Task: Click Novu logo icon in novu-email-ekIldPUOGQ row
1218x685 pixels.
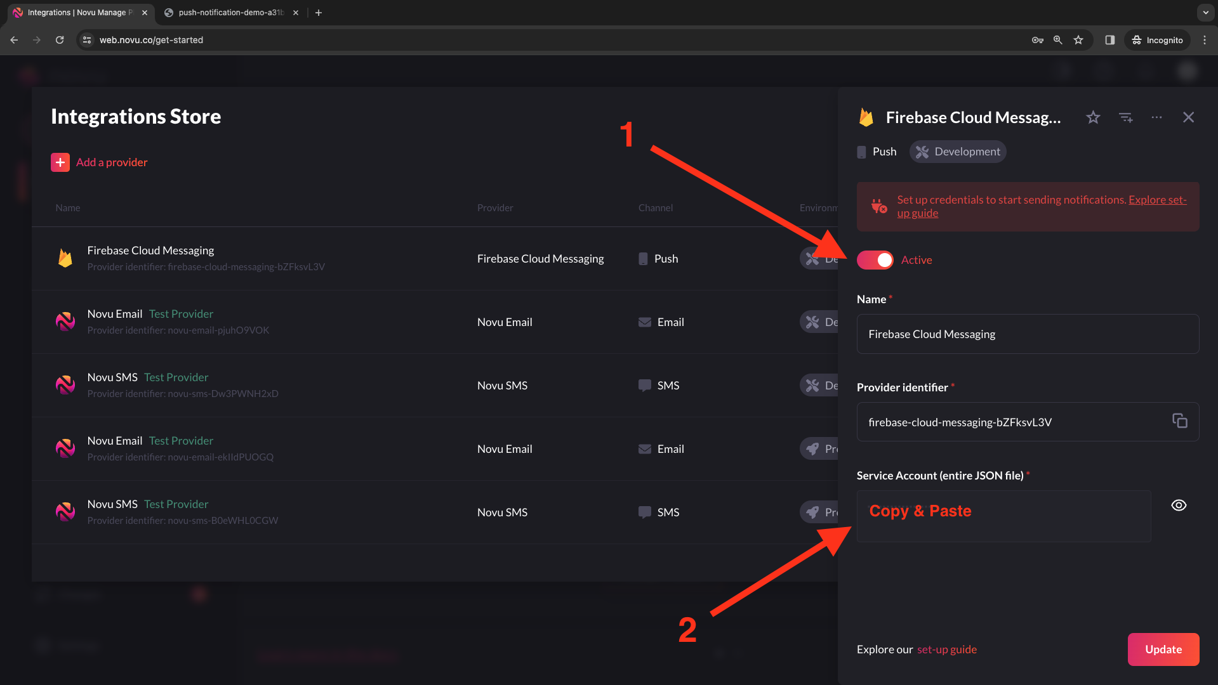Action: click(65, 448)
